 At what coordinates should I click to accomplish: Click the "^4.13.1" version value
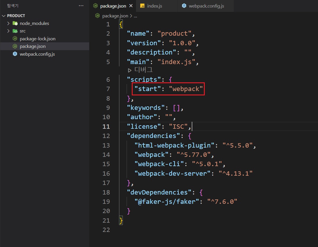coord(235,174)
